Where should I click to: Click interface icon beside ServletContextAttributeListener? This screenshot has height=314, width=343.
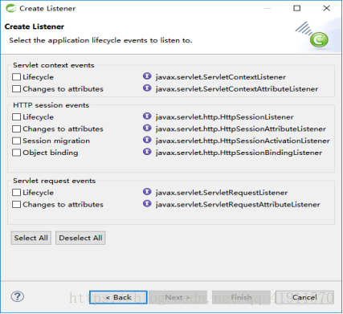click(x=147, y=88)
